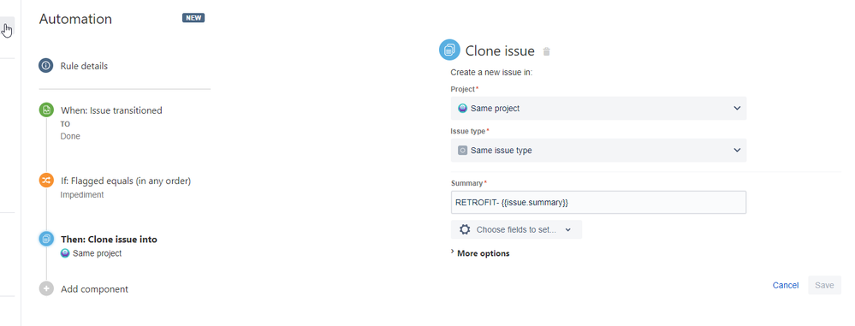Open the Project dropdown

(x=598, y=108)
